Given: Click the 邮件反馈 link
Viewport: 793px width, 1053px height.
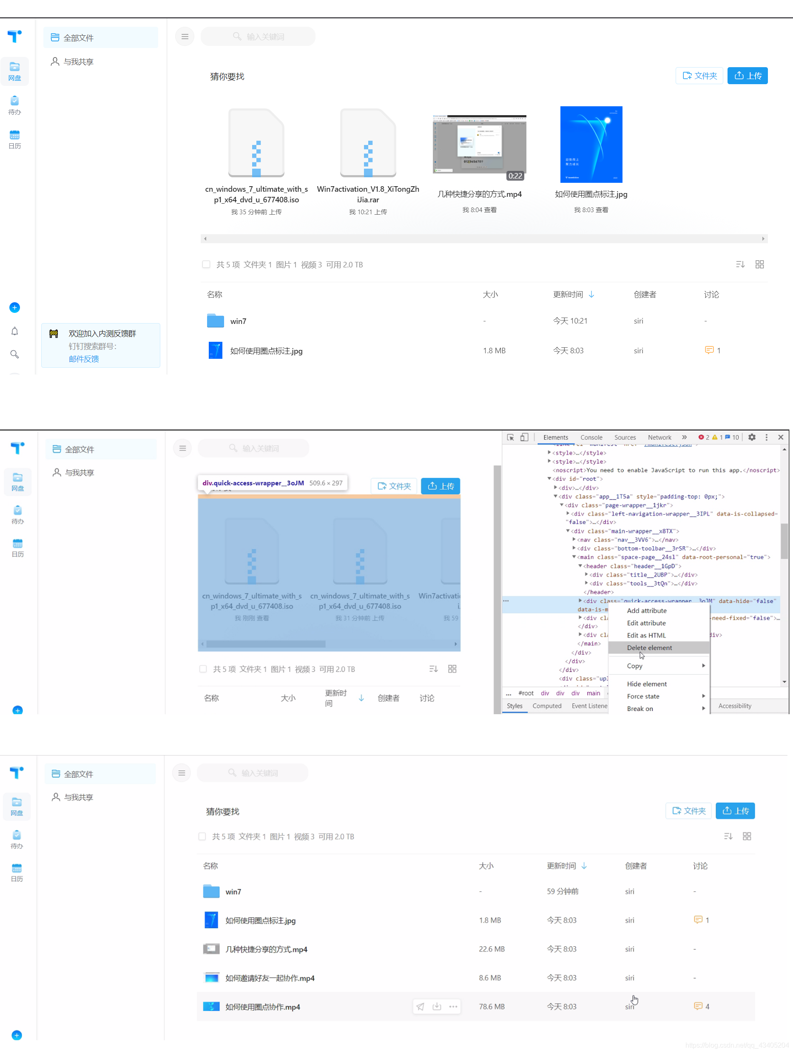Looking at the screenshot, I should 84,359.
